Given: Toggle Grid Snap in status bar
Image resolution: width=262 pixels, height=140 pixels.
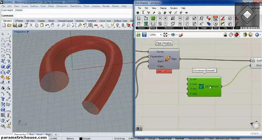Looking at the screenshot, I should pyautogui.click(x=120, y=138).
